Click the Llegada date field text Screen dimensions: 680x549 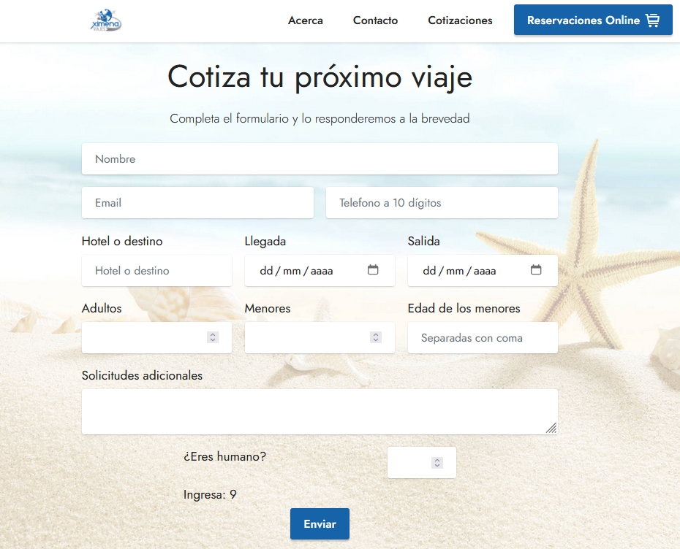click(297, 271)
